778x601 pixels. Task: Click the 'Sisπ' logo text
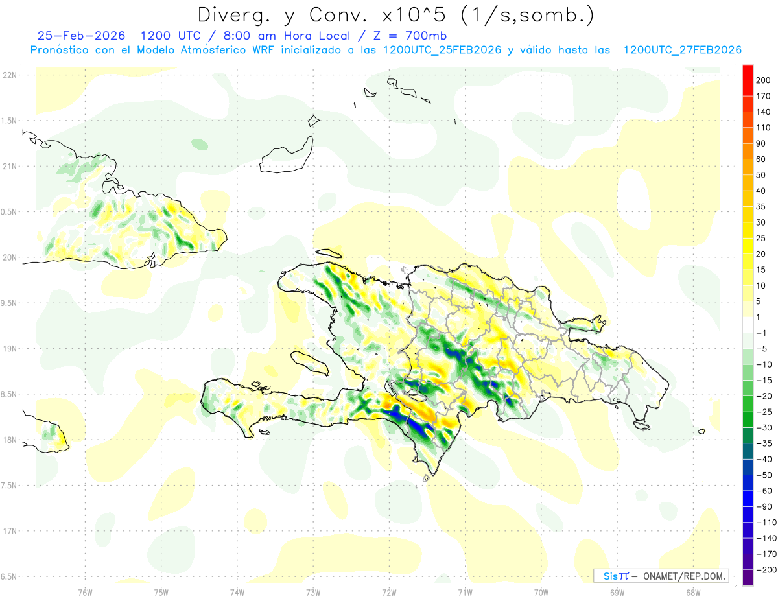tap(615, 576)
